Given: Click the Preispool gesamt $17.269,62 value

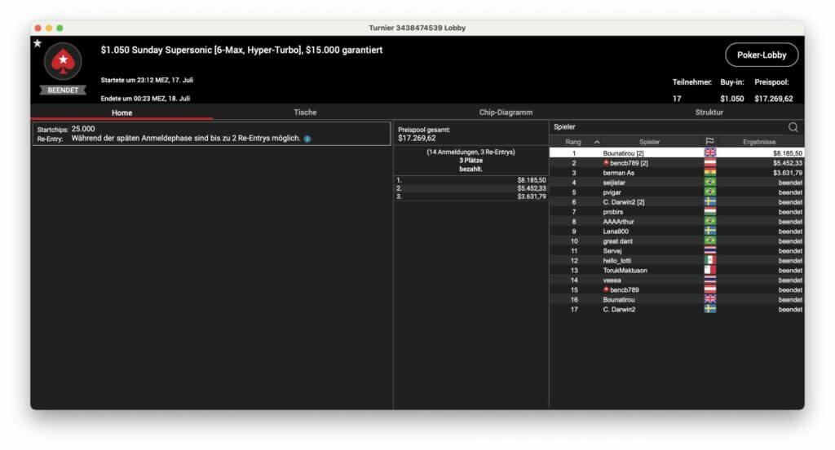Looking at the screenshot, I should [417, 139].
